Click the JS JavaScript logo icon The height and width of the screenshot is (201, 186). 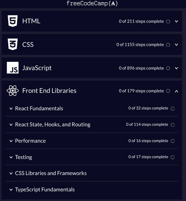[x=13, y=68]
